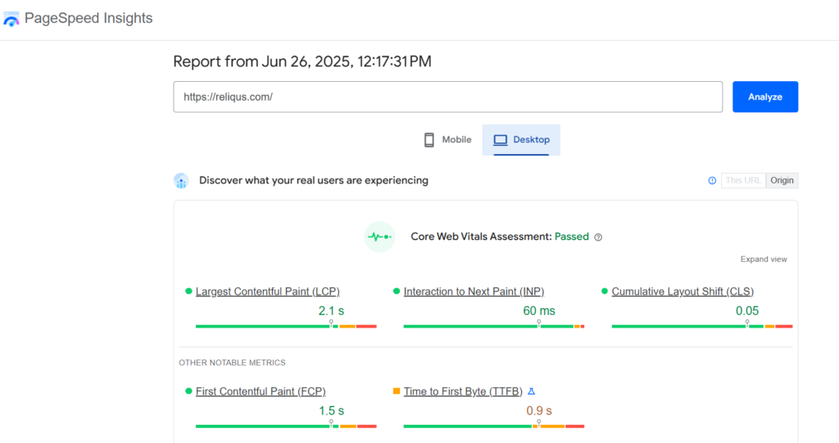Click the green dot beside LCP
This screenshot has height=443, width=839.
coord(188,292)
